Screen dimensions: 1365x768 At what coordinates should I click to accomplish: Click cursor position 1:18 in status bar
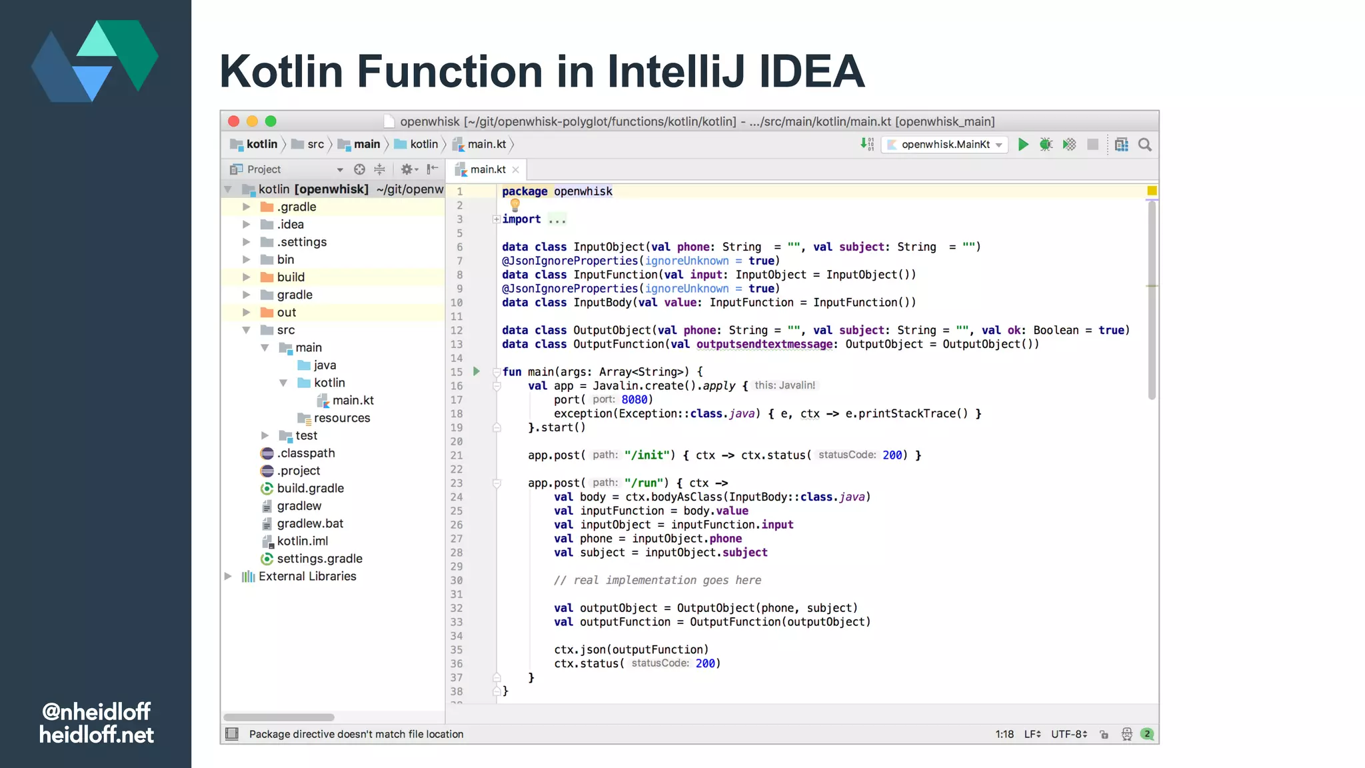point(1004,734)
